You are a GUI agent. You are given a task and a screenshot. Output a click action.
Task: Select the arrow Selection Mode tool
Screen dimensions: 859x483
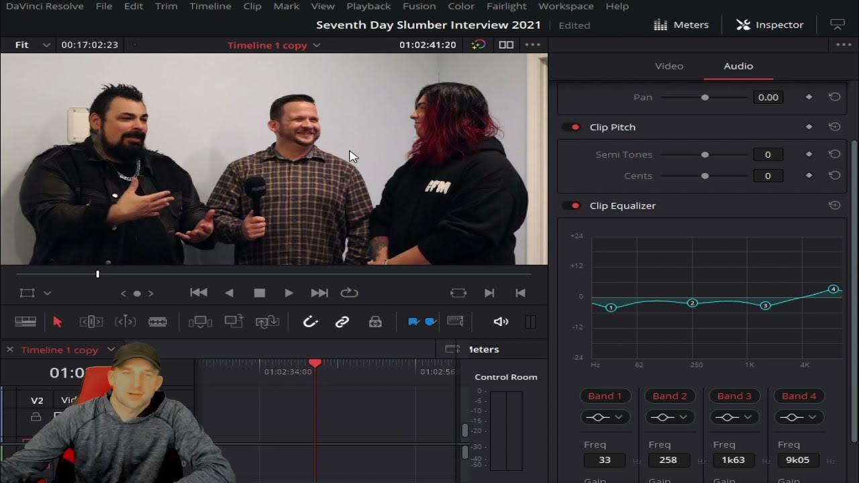point(58,322)
